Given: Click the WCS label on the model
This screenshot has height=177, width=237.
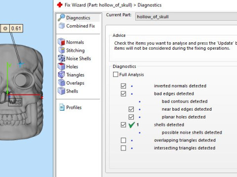Looking at the screenshot, I should (x=15, y=102).
